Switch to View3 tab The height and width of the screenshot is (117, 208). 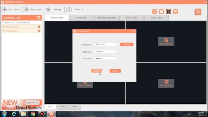[x=75, y=107]
